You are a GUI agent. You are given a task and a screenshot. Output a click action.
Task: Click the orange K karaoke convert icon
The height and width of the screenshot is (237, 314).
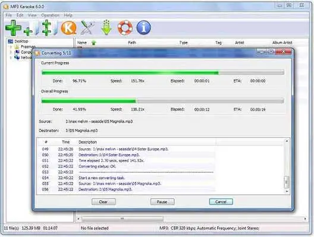click(x=69, y=28)
